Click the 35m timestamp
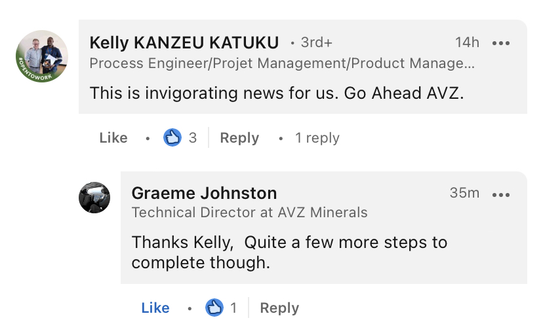Screen dimensions: 543x335 465,193
